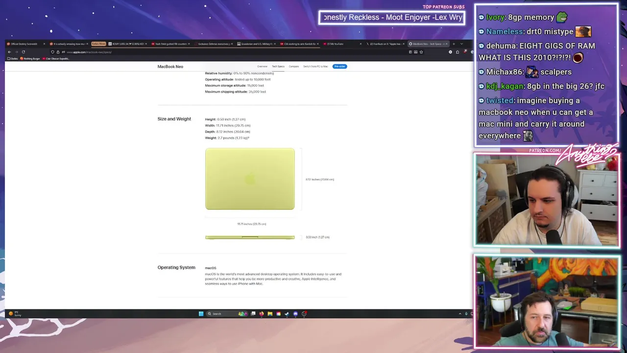Expand the browser tab list chevron
Image resolution: width=627 pixels, height=353 pixels.
click(x=461, y=44)
